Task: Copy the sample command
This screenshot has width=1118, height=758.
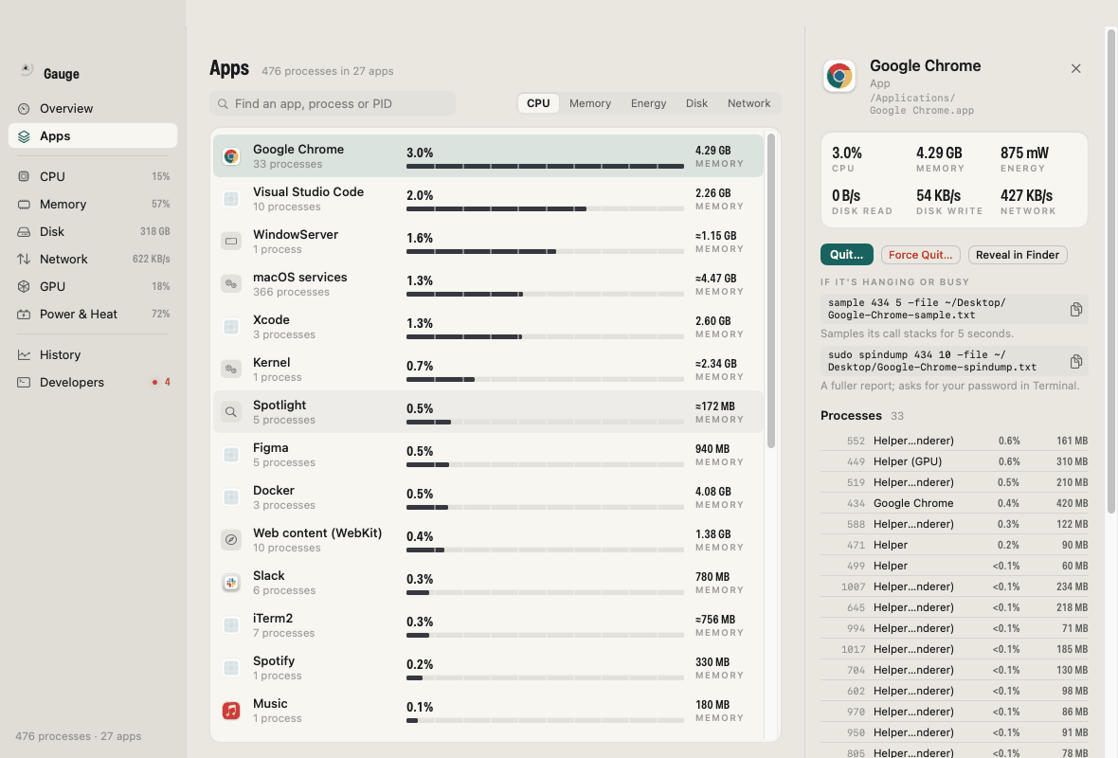Action: pyautogui.click(x=1076, y=309)
